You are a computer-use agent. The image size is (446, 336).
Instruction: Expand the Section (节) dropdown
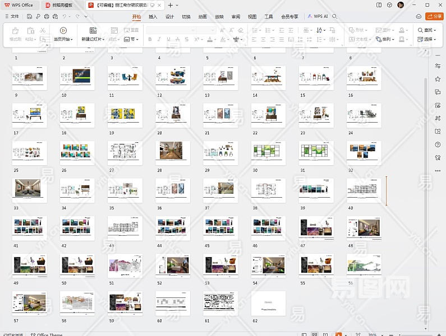coord(132,40)
